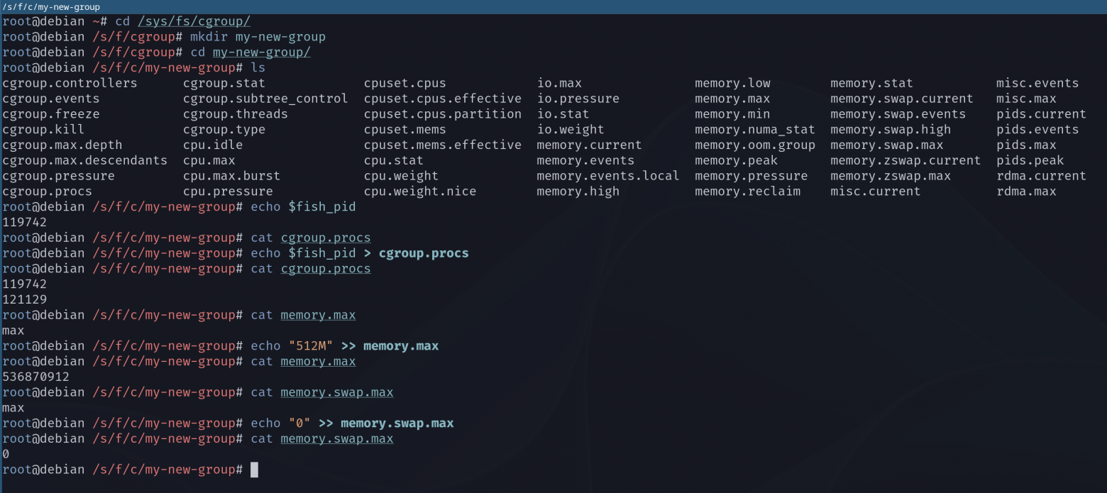The image size is (1107, 493).
Task: Open the first cgroup.procs file link
Action: coord(326,237)
